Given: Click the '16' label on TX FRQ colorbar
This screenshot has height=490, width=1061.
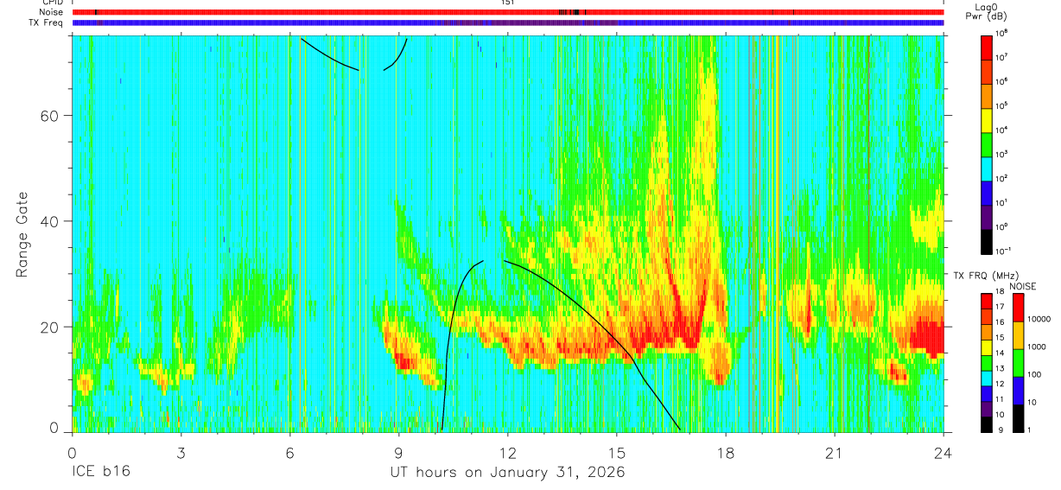Looking at the screenshot, I should (1001, 322).
